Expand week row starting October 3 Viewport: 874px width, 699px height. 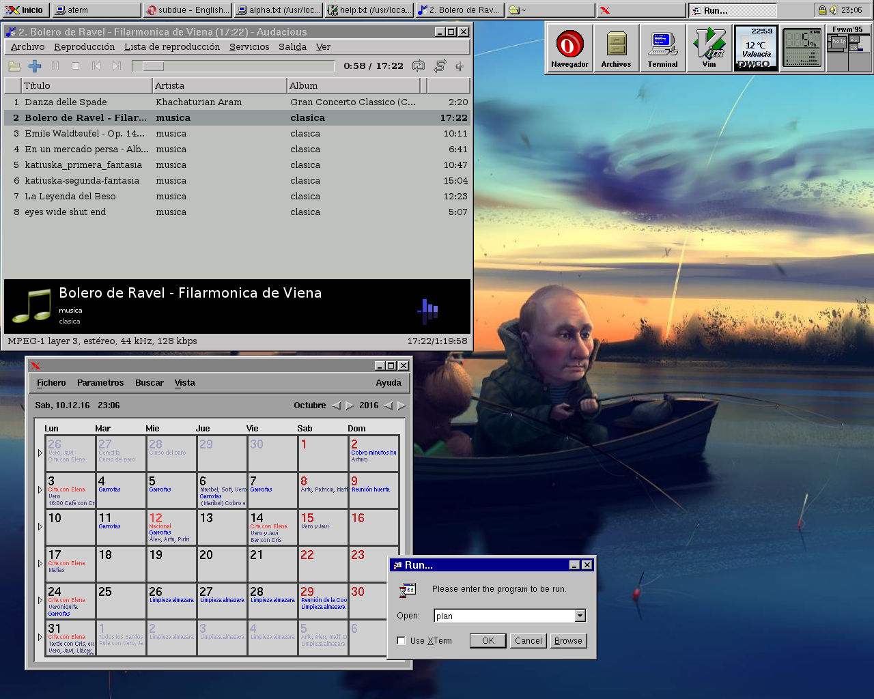[40, 489]
